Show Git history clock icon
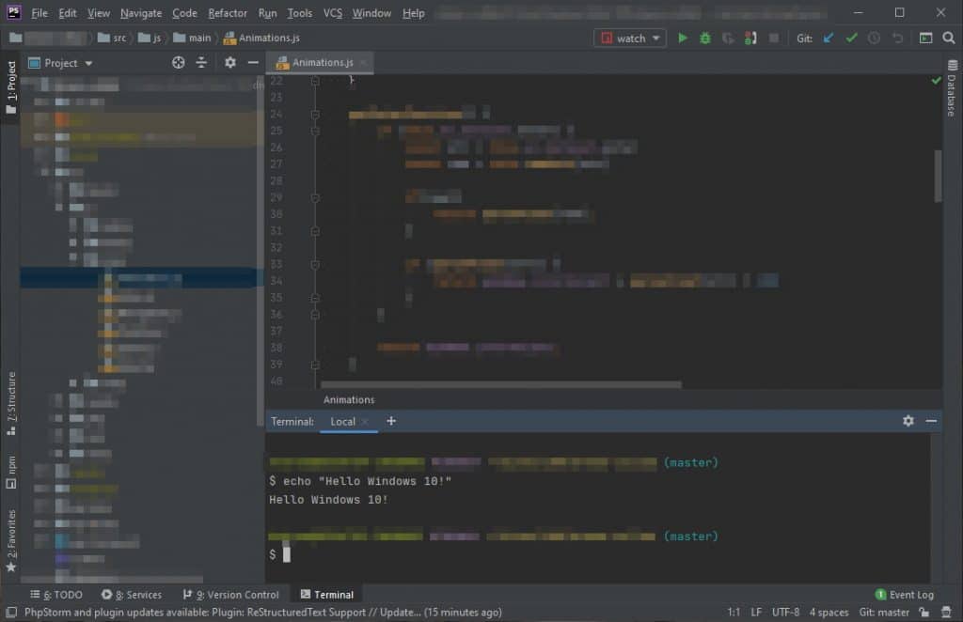The image size is (963, 622). [874, 38]
